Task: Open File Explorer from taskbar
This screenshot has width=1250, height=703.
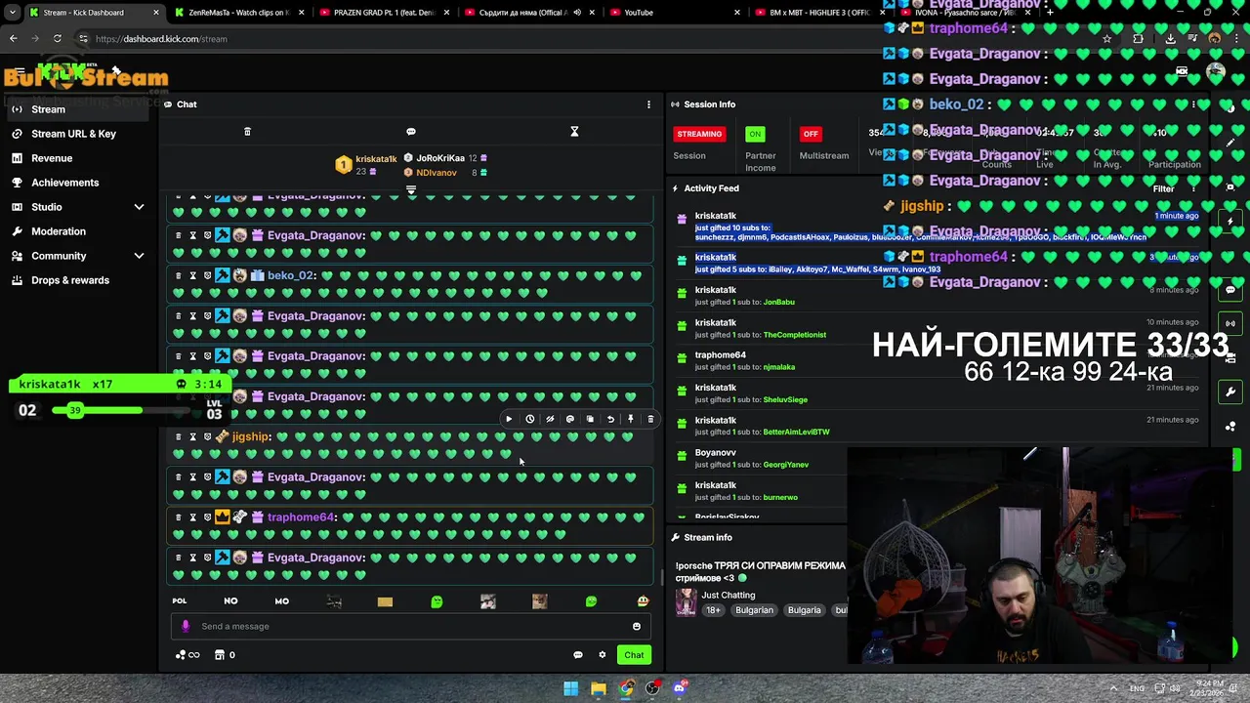Action: click(599, 688)
